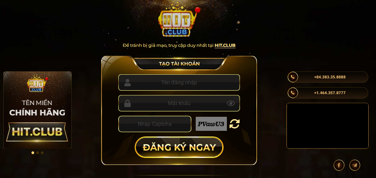
Task: Click the padlock icon in password field
Action: click(x=128, y=103)
